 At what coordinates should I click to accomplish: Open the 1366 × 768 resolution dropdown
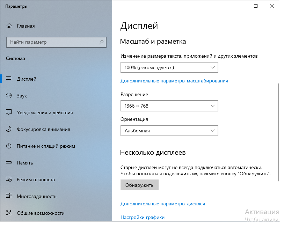tap(169, 106)
